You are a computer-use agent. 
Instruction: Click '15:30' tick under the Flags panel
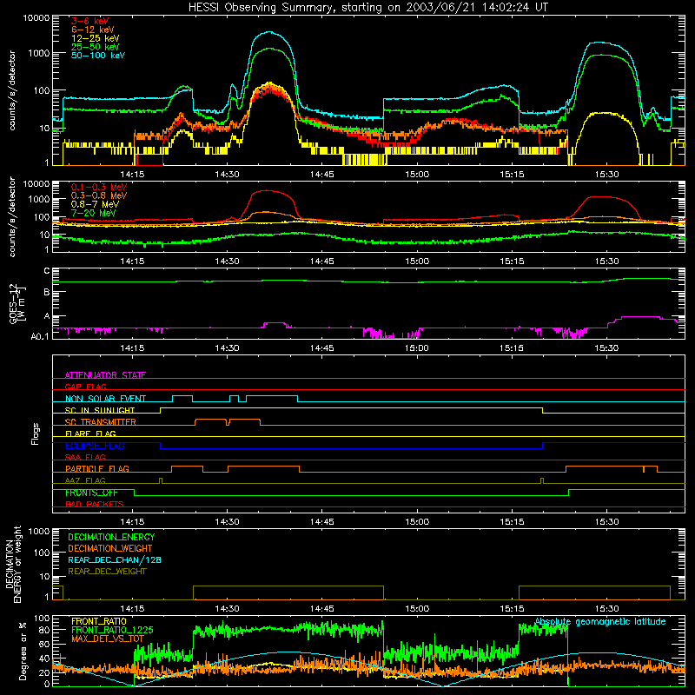point(606,522)
